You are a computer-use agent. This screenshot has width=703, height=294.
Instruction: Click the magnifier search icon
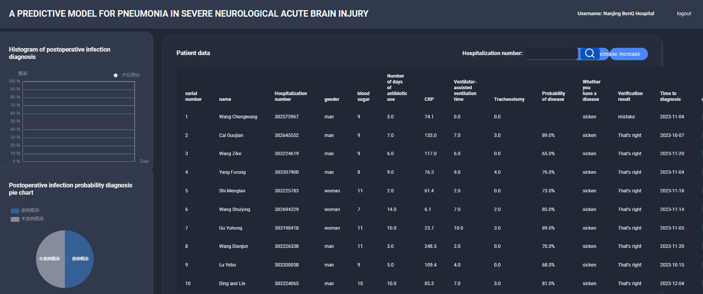[589, 54]
